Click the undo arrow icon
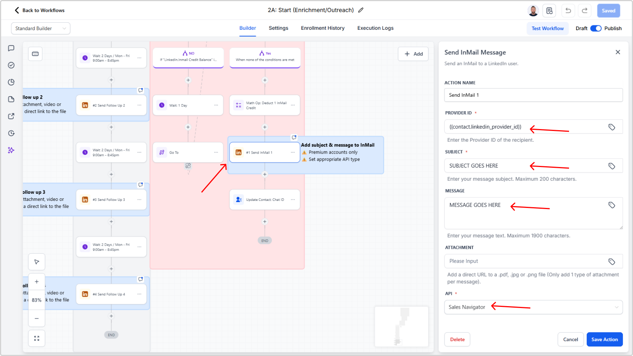This screenshot has height=356, width=633. [568, 10]
